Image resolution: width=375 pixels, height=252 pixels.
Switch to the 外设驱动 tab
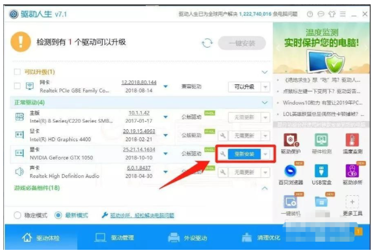tap(188, 237)
